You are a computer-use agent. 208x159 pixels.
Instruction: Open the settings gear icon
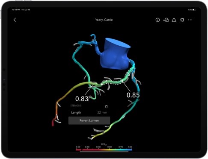182,20
